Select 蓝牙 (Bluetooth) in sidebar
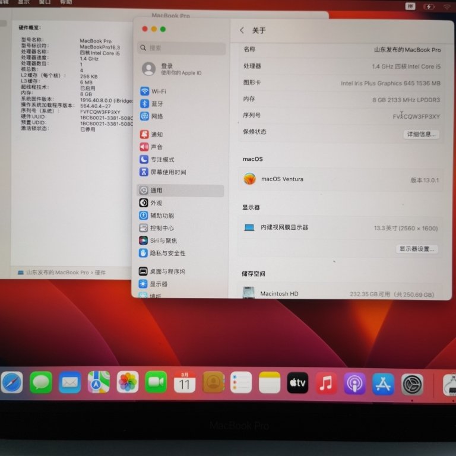456x456 pixels. [156, 104]
